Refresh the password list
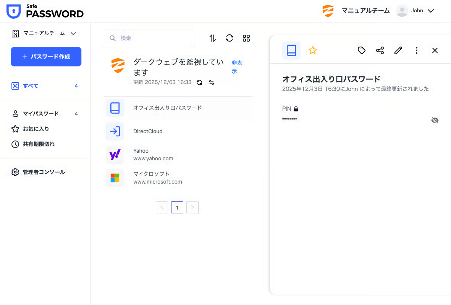The width and height of the screenshot is (451, 305). coord(229,38)
